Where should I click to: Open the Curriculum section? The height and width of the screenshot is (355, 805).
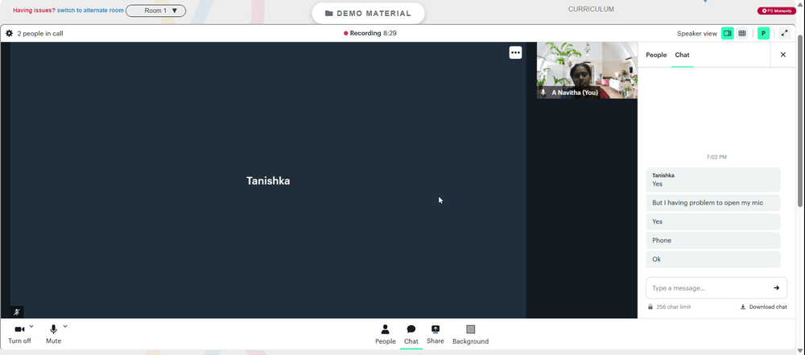tap(591, 9)
